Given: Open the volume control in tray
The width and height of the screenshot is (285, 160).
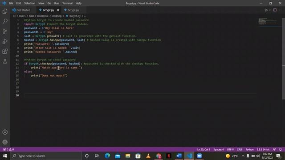Looking at the screenshot, I should [258, 156].
